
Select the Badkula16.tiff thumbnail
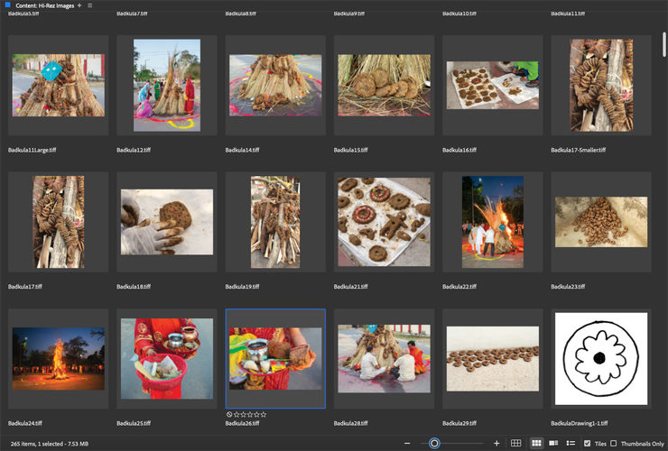pyautogui.click(x=493, y=85)
